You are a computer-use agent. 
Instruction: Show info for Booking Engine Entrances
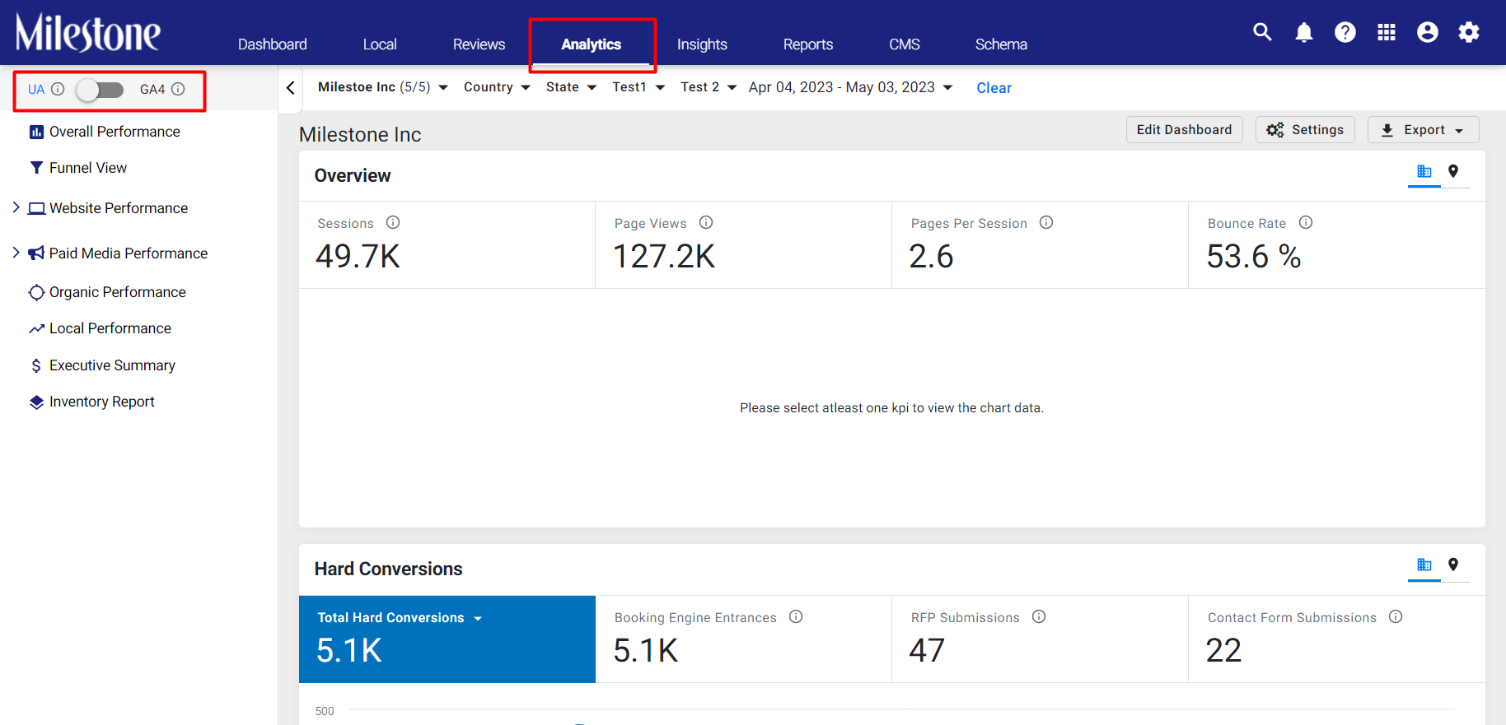click(x=796, y=616)
